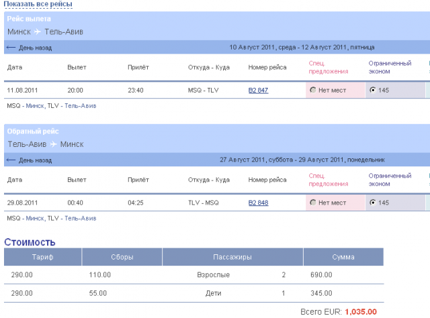Click the "Тариф" cost table header

42,257
